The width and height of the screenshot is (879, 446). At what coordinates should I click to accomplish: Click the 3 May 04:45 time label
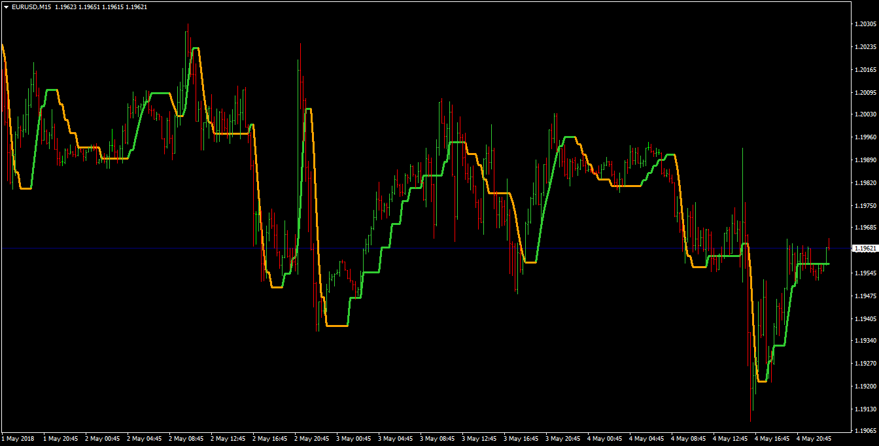396,439
